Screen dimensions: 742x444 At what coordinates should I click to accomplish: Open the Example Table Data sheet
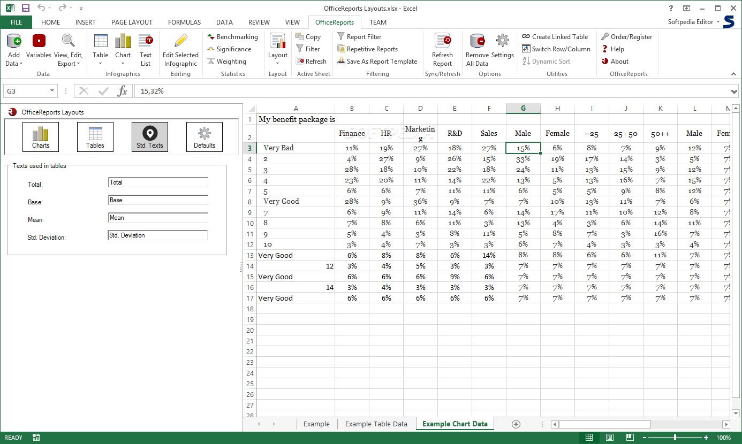pos(376,424)
